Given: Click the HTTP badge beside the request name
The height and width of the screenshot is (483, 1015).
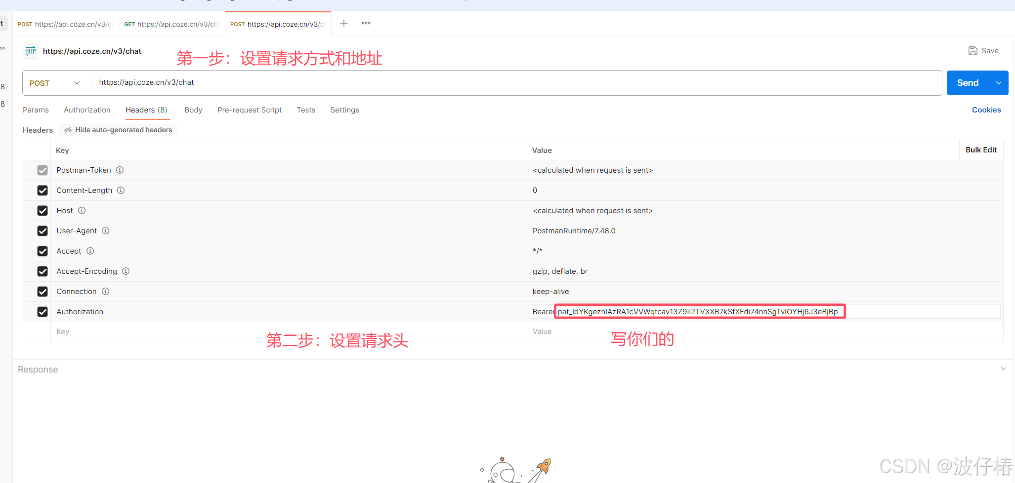Looking at the screenshot, I should pyautogui.click(x=30, y=51).
